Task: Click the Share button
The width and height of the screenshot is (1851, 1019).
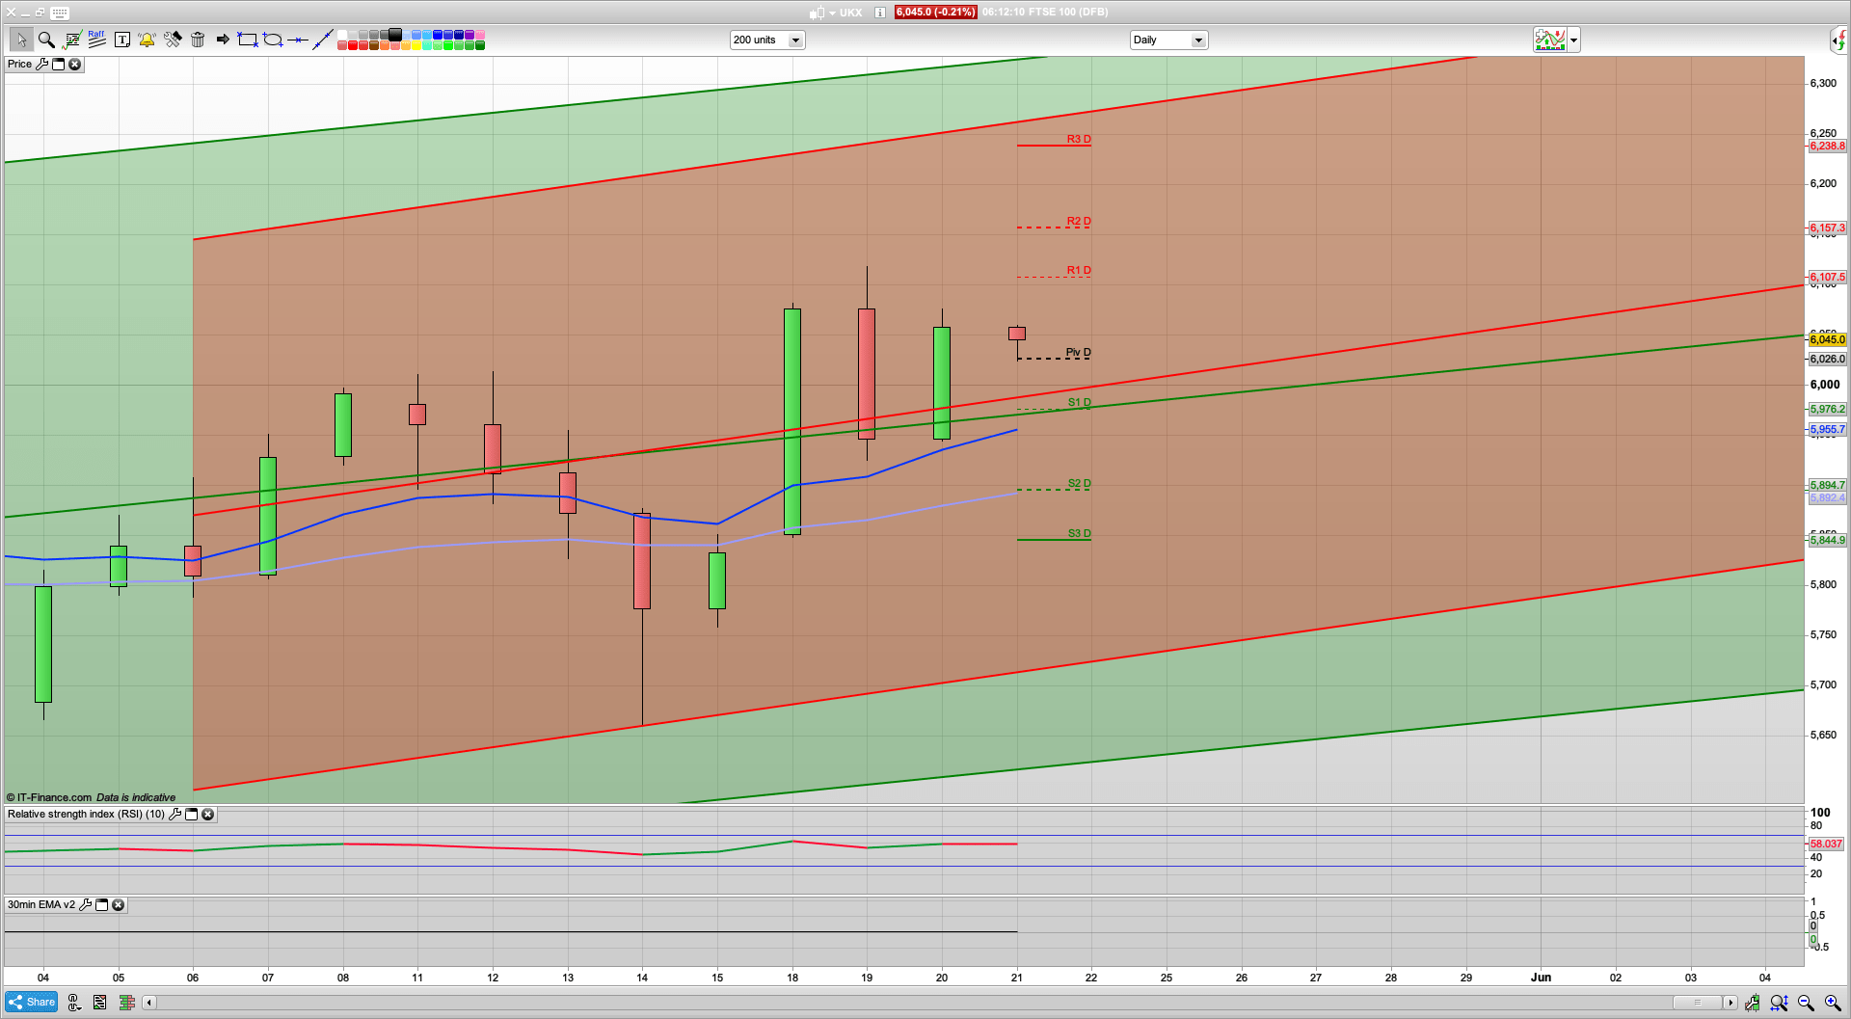Action: 32,1002
